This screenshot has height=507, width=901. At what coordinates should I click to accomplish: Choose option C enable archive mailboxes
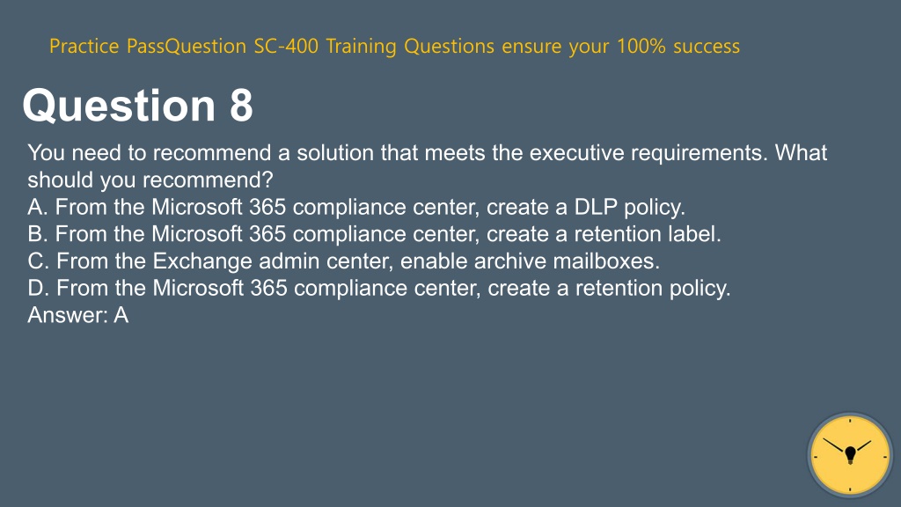tap(344, 261)
